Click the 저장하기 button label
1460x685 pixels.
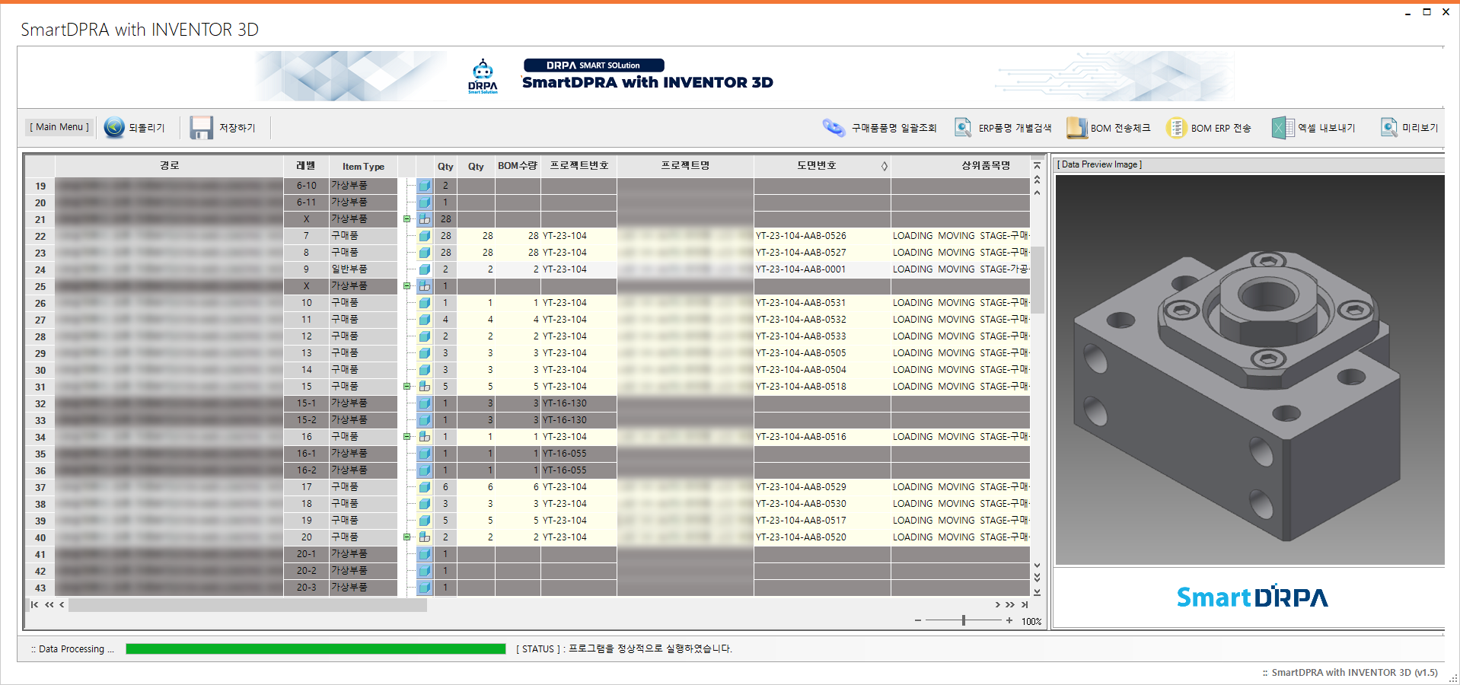coord(237,128)
